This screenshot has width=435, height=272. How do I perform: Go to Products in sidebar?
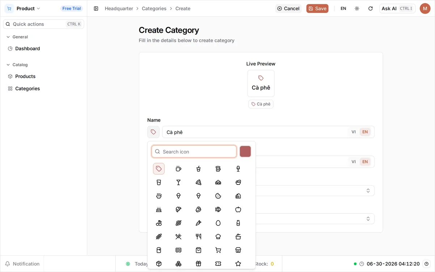(x=43, y=76)
